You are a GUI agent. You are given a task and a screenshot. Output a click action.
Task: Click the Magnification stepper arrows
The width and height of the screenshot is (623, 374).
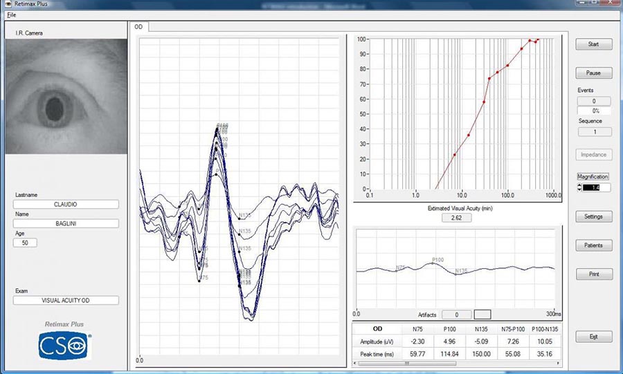coord(580,187)
